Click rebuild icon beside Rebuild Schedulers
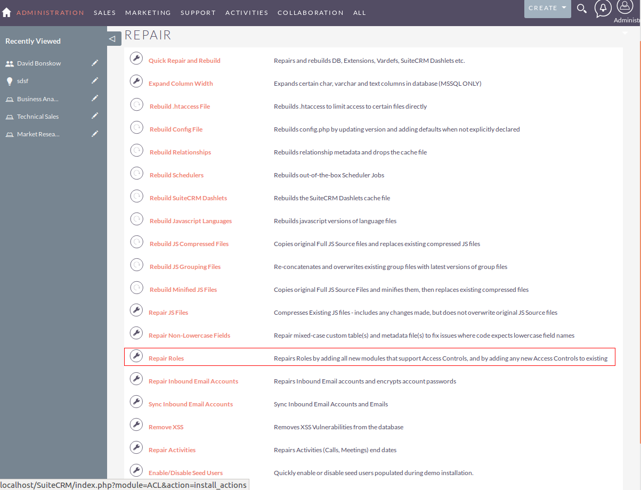 point(136,173)
